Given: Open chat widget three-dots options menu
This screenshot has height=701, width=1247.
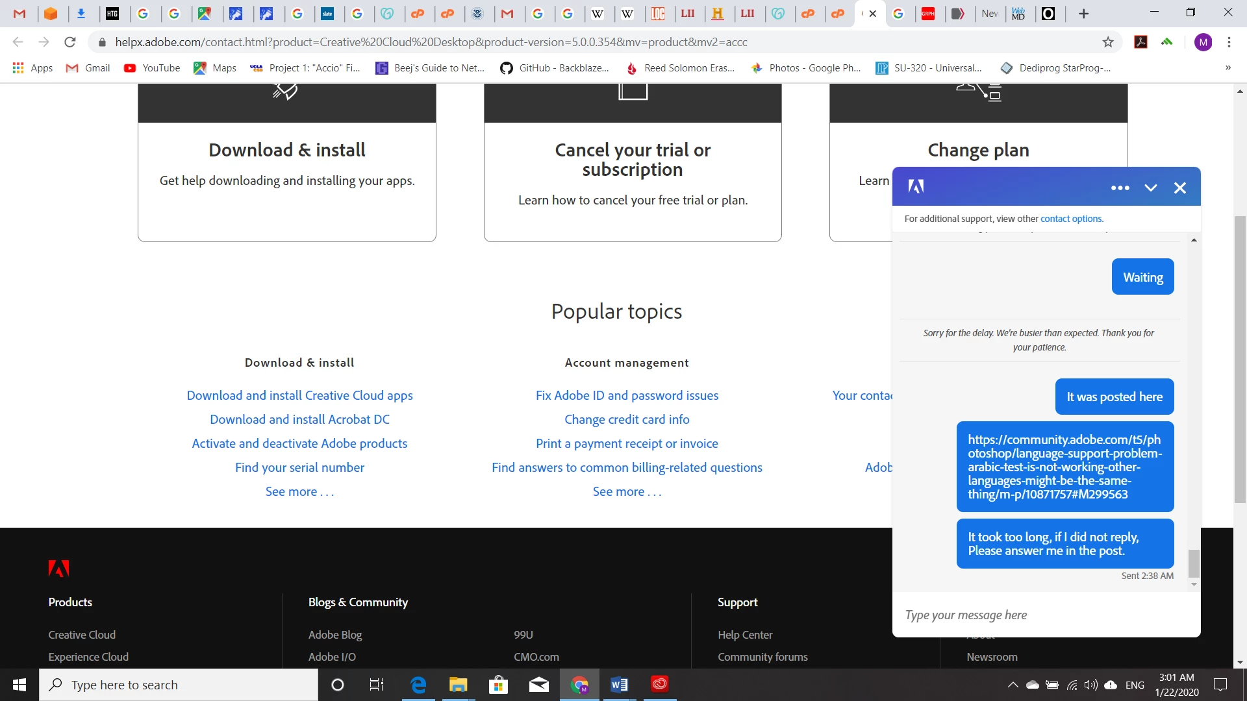Looking at the screenshot, I should tap(1120, 188).
